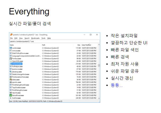Click the OpenWith.exe file icon

pos(11,61)
